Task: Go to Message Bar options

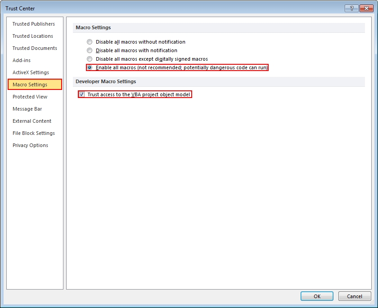Action: pyautogui.click(x=27, y=109)
